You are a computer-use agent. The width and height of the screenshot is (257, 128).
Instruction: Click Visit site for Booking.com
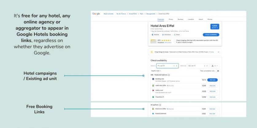point(213,80)
